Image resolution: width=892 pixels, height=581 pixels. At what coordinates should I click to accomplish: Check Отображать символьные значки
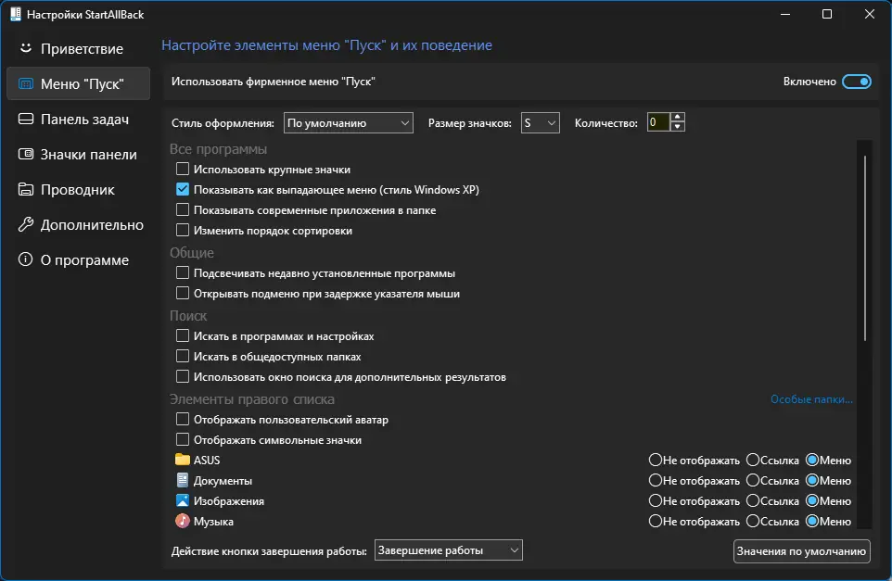pyautogui.click(x=182, y=440)
